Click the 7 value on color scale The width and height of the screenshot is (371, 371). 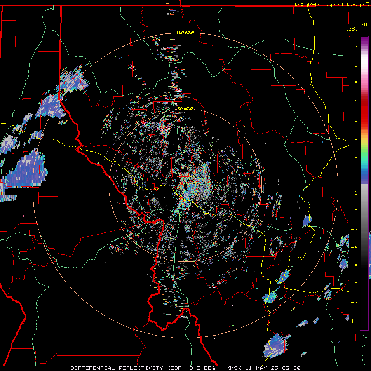356,46
